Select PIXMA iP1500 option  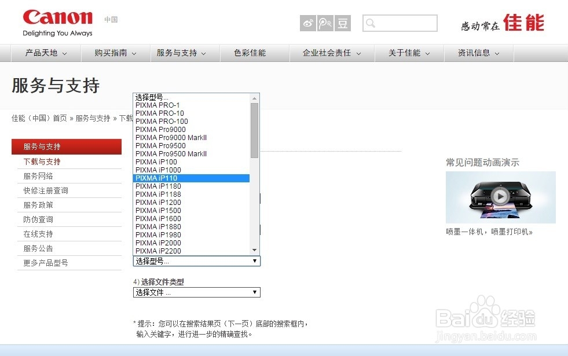192,210
